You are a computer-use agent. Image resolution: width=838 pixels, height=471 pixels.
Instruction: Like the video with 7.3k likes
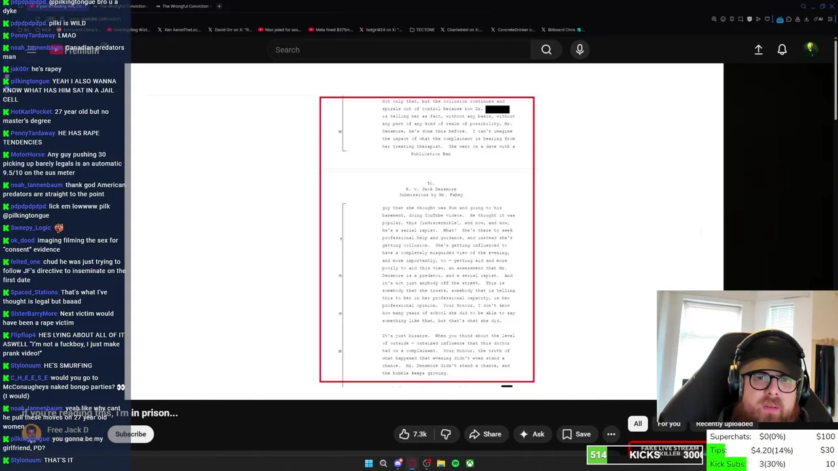point(412,434)
